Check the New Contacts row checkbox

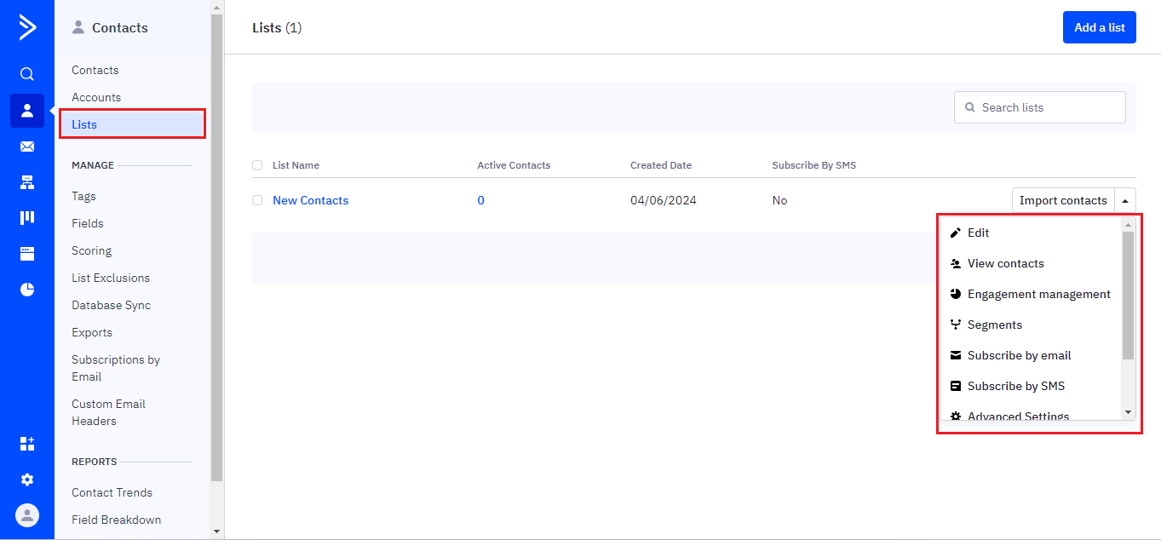pyautogui.click(x=257, y=200)
